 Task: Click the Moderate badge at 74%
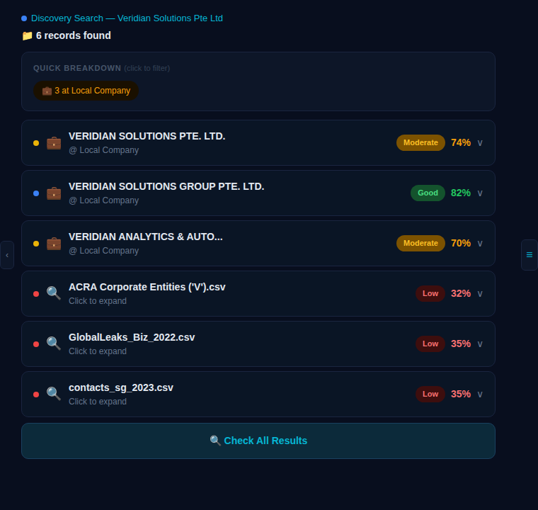click(x=420, y=142)
